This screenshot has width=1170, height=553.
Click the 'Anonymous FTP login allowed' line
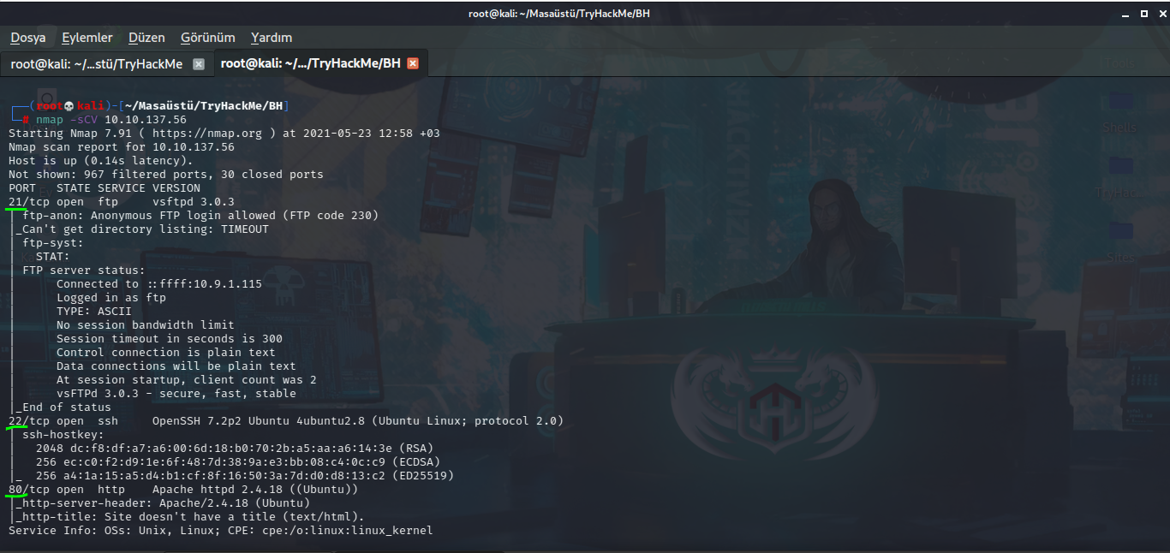click(200, 216)
